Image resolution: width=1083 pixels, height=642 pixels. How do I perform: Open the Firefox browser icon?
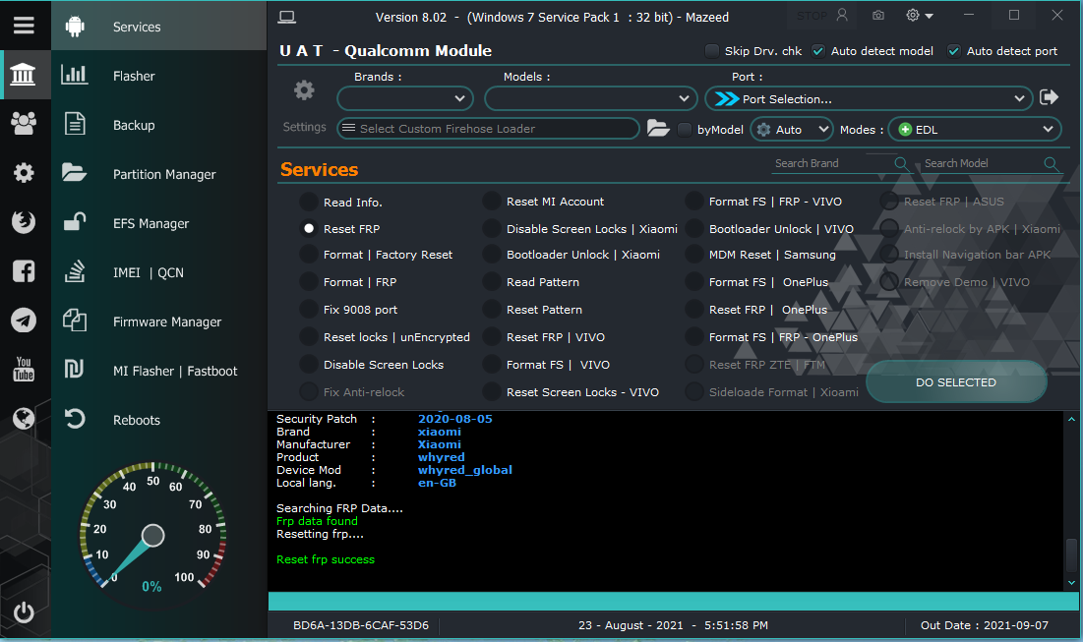[24, 221]
